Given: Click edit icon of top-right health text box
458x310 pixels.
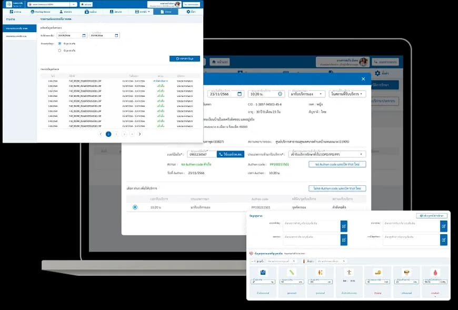Looking at the screenshot, I should (443, 226).
